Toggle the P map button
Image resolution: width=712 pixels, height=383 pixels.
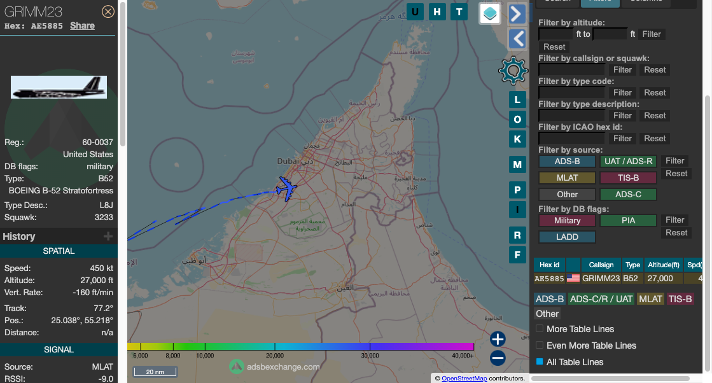click(x=517, y=190)
